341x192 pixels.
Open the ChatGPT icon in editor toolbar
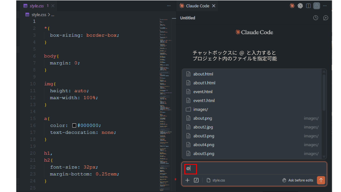coord(300,6)
